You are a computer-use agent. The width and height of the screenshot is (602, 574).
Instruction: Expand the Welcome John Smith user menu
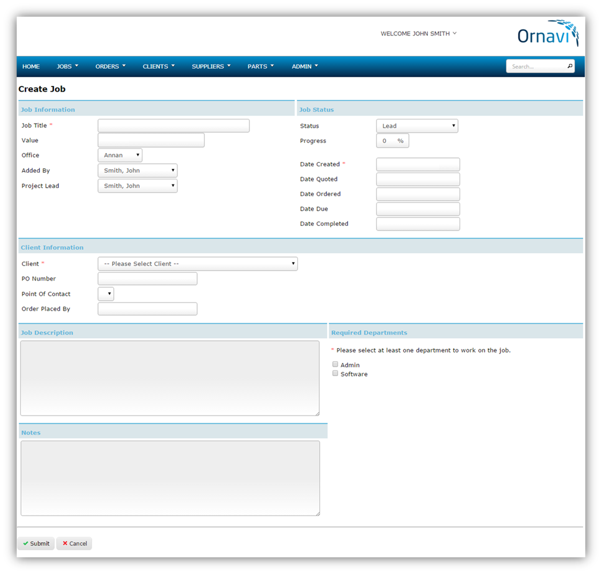[x=418, y=33]
